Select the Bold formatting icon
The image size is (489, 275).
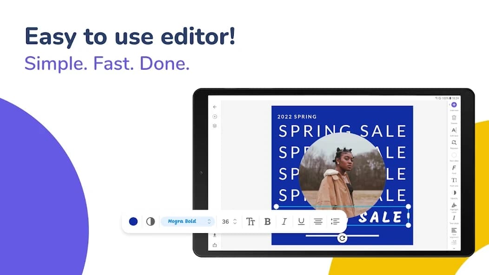coord(267,222)
